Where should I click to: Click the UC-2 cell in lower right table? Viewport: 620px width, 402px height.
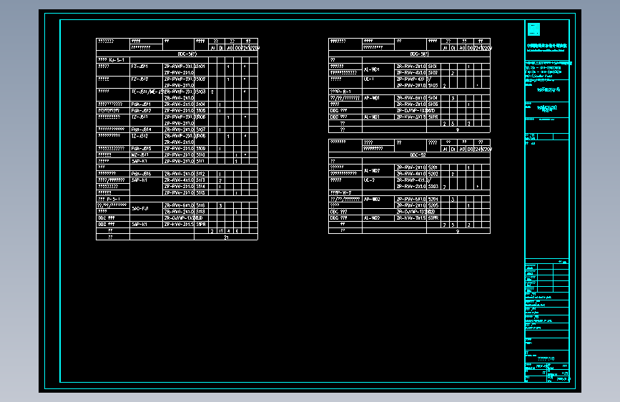[378, 183]
